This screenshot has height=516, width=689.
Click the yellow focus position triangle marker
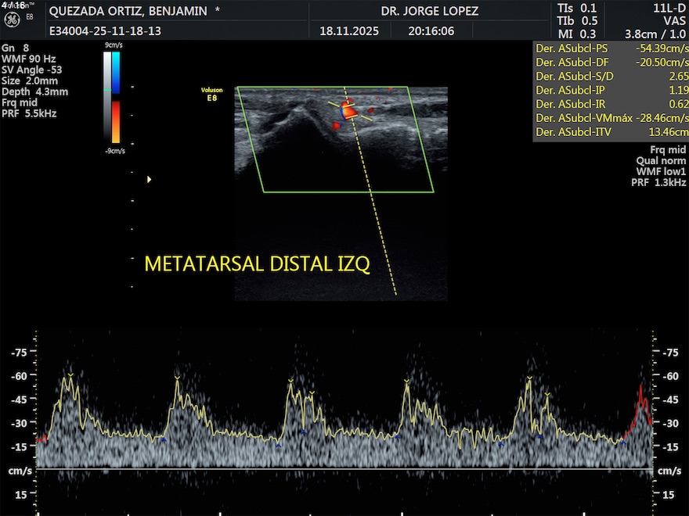[x=149, y=180]
